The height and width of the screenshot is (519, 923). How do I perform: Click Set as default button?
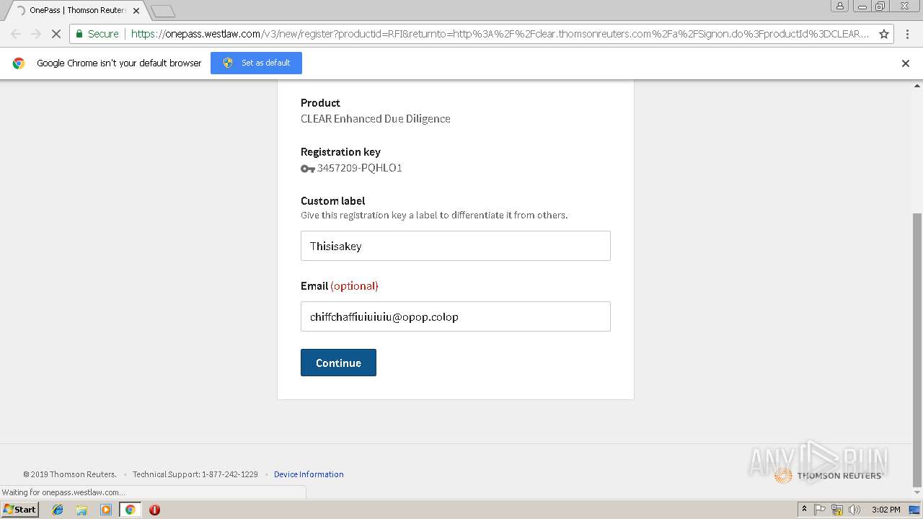[x=256, y=63]
